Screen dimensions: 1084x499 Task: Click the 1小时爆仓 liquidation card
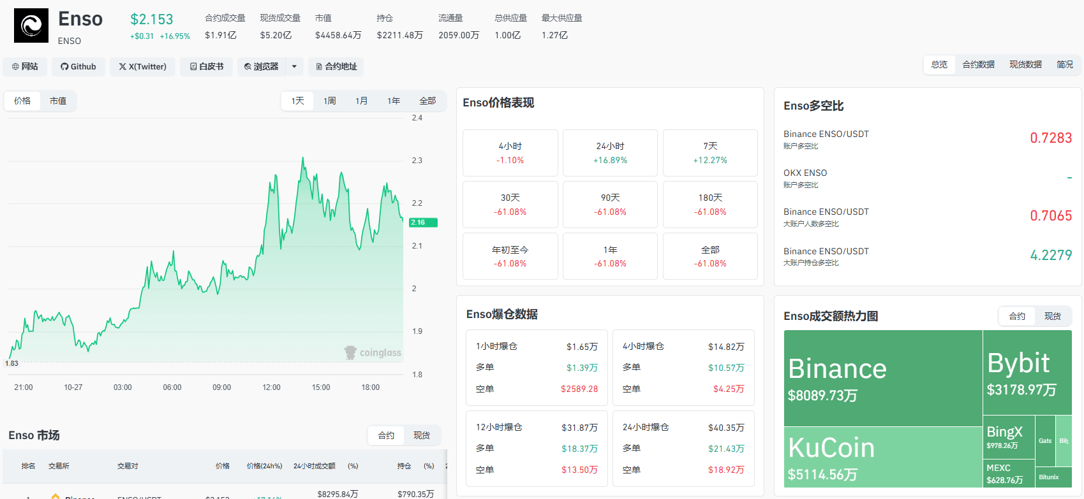point(537,368)
